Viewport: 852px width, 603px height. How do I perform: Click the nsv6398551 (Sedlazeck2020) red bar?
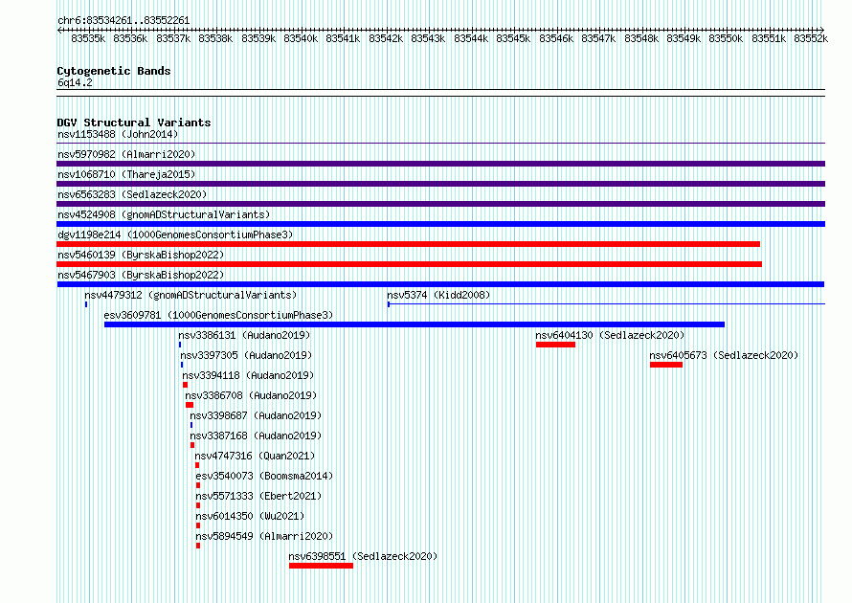tap(321, 566)
